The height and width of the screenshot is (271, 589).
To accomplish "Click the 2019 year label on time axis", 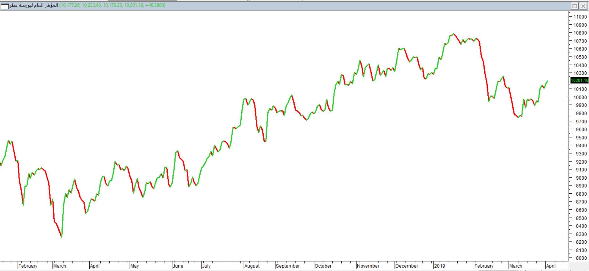I will [x=439, y=266].
